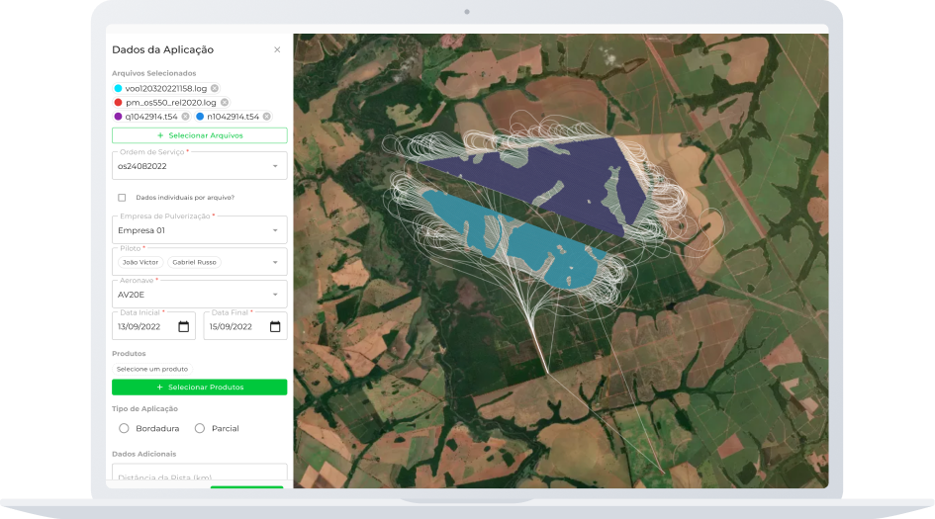935x519 pixels.
Task: Click Selecionar Arquivos button
Action: [x=199, y=135]
